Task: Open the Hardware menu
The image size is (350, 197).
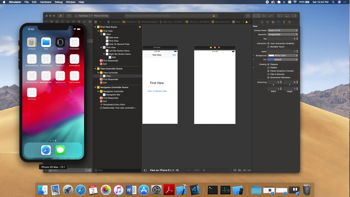Action: tap(45, 2)
